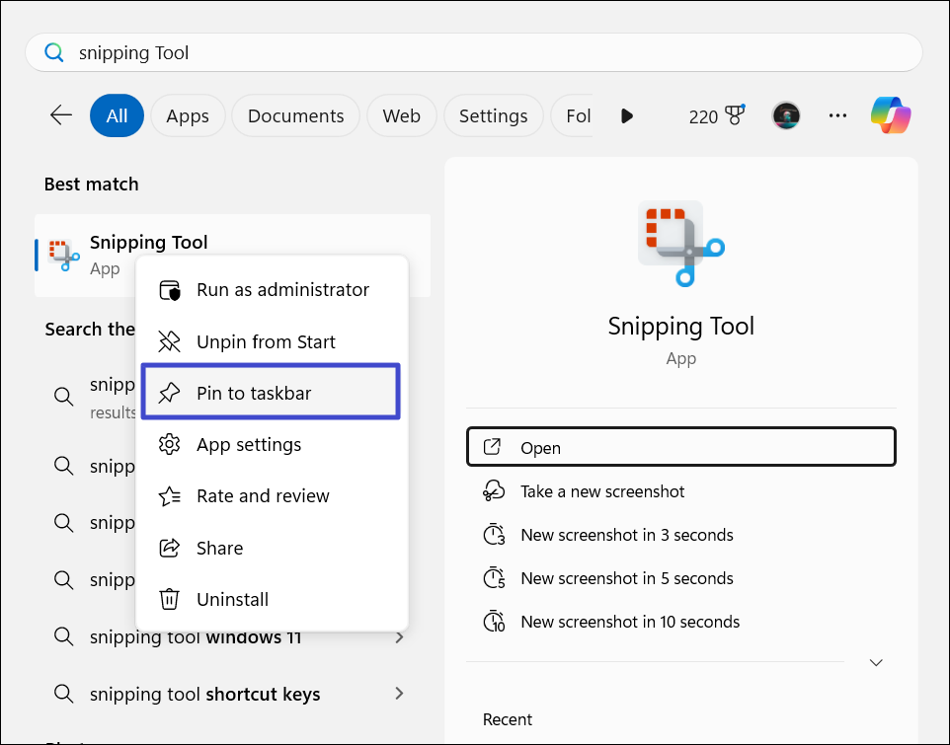
Task: Switch to the Apps filter tab
Action: 188,115
